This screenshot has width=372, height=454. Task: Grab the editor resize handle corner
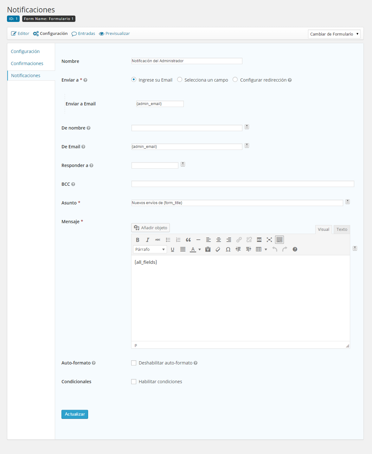pyautogui.click(x=348, y=346)
